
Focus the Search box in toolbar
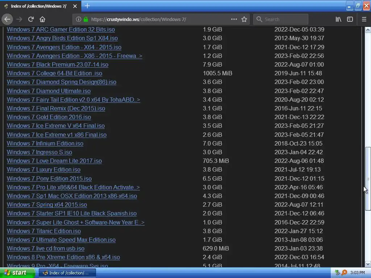pyautogui.click(x=281, y=20)
